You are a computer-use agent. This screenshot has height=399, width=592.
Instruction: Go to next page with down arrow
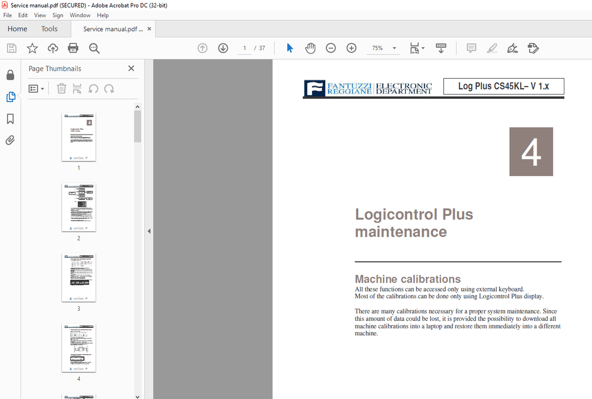tap(223, 48)
